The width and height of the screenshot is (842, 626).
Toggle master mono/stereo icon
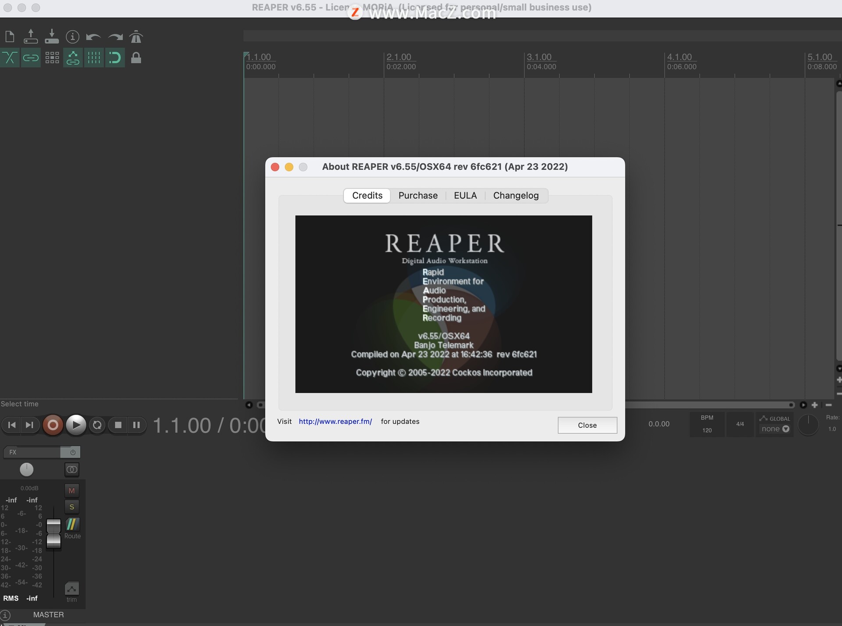[72, 470]
